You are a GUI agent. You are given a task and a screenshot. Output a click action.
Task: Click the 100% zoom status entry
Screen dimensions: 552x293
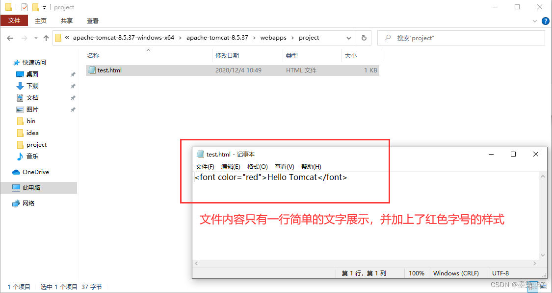tap(417, 273)
